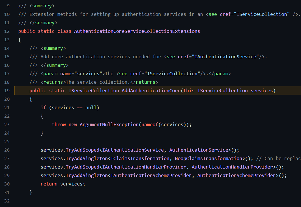Select line number 21 in the gutter
This screenshot has width=301, height=207.
[7, 108]
